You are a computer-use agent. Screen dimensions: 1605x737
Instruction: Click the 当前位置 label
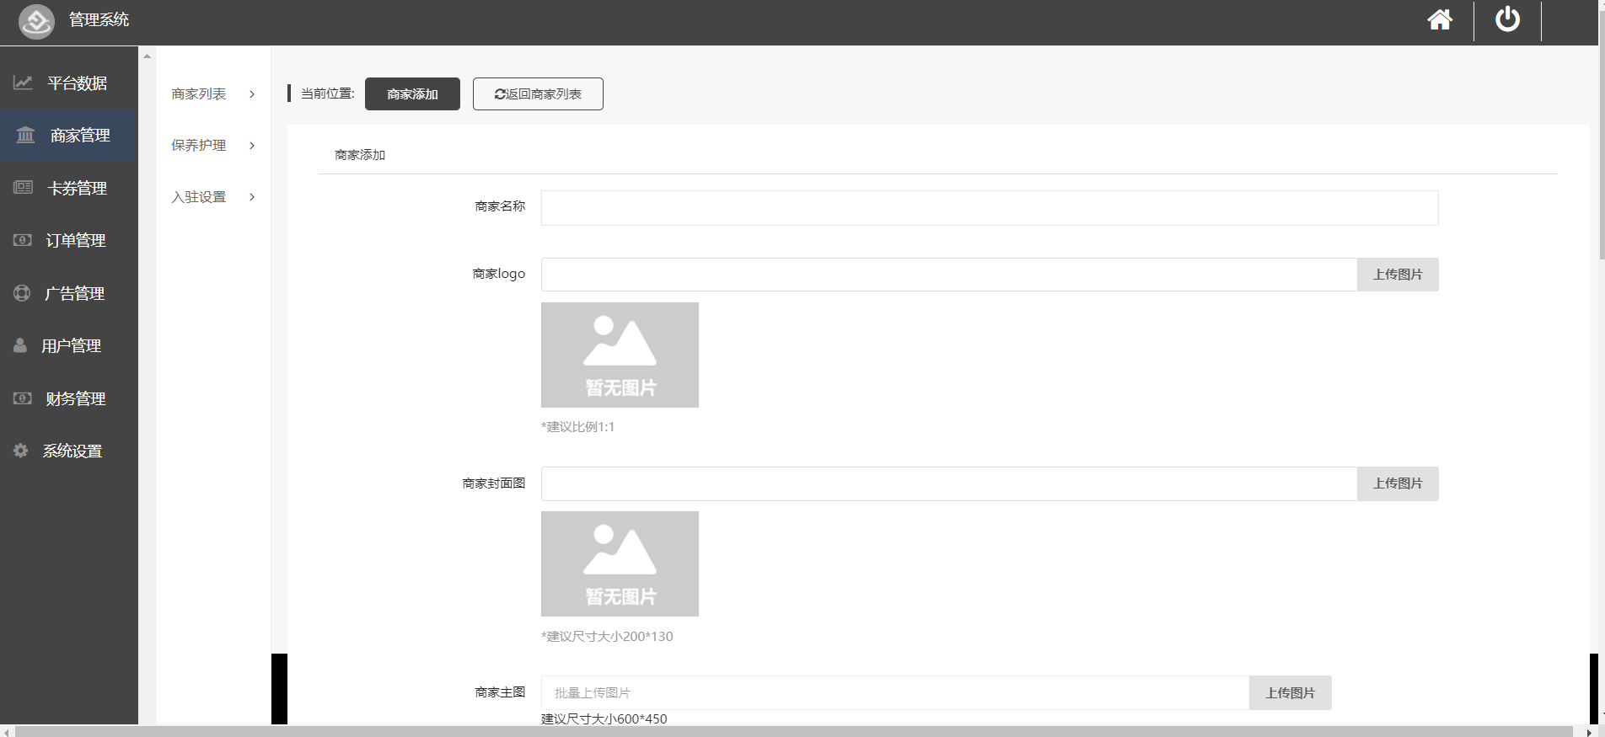click(x=327, y=93)
